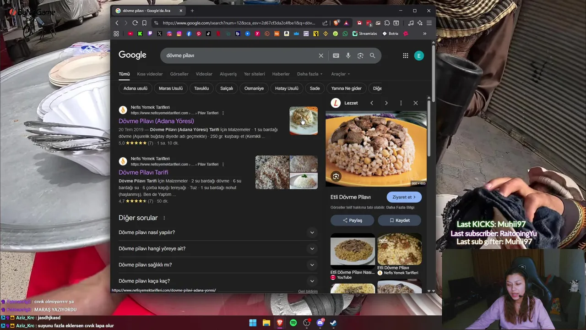
Task: Bookmark this page with the bookmark icon
Action: [144, 23]
